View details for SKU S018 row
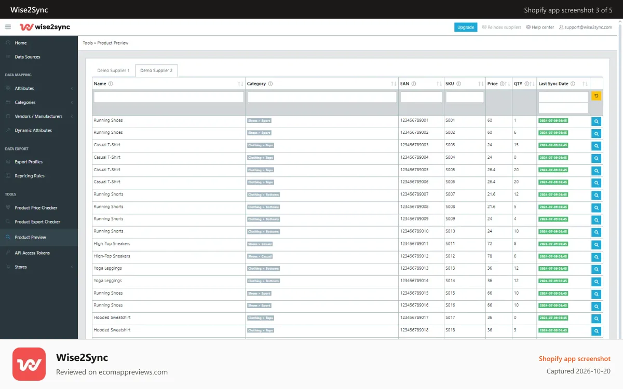Viewport: 623px width, 389px height. click(x=597, y=331)
